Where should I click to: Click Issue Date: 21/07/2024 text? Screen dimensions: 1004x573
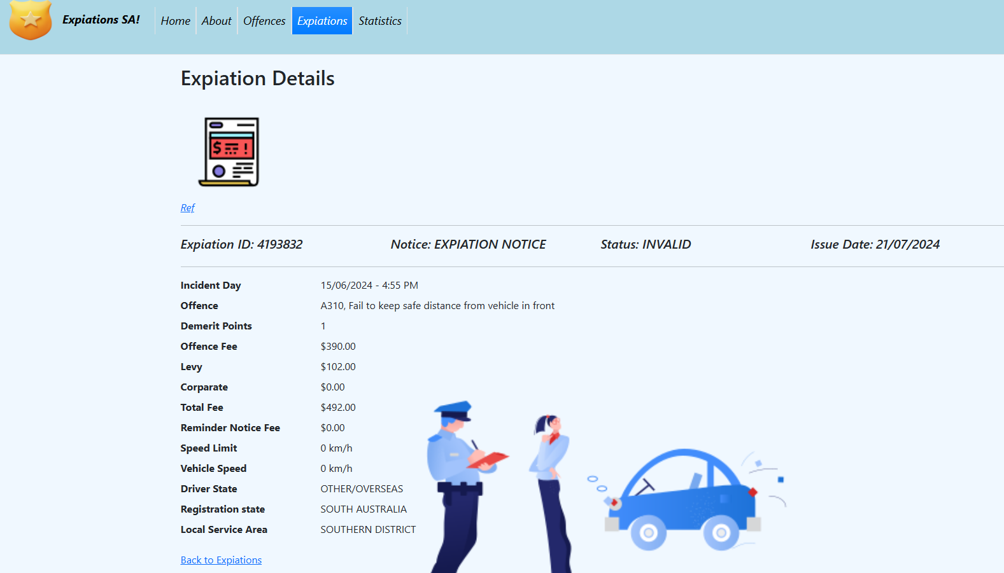pos(875,245)
